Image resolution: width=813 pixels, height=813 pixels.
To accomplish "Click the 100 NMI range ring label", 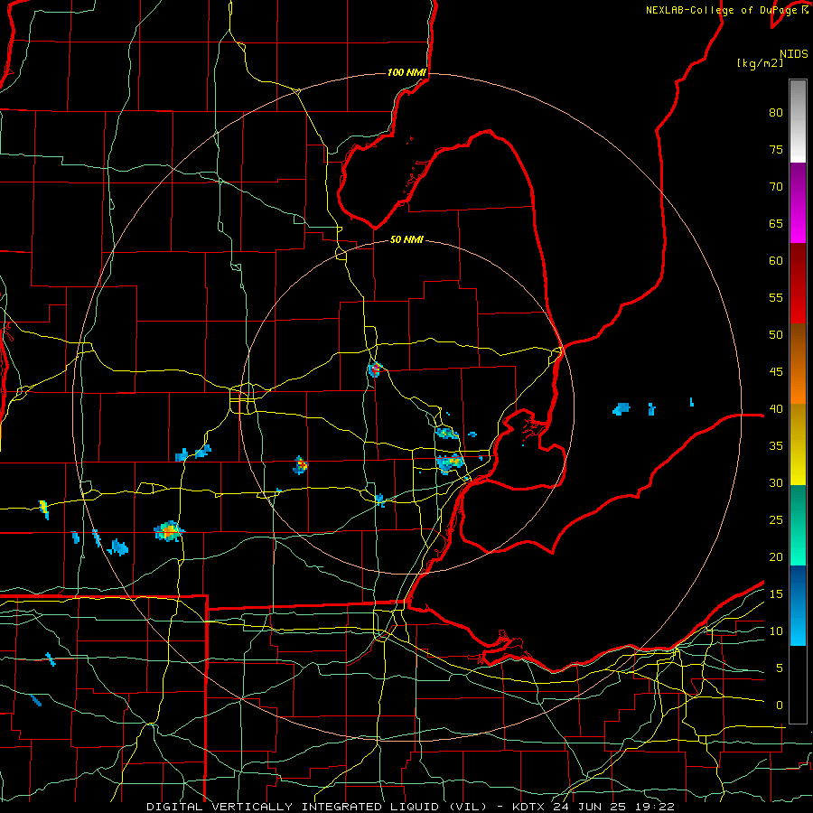I will [x=406, y=72].
